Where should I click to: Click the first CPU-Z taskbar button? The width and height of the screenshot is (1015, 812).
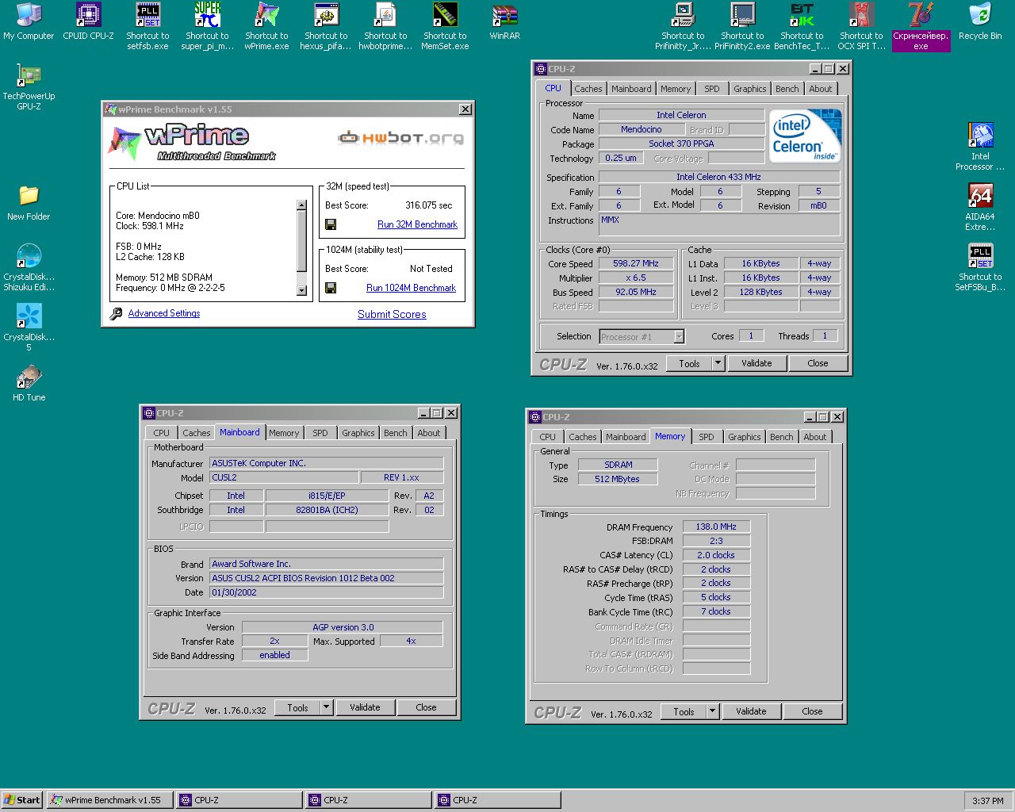point(239,800)
